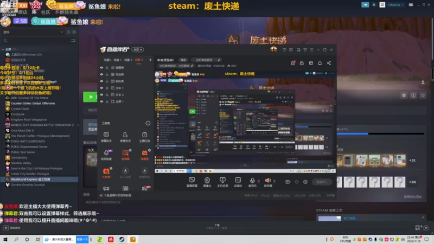
Task: Click the notification bell in streaming app
Action: (x=320, y=63)
